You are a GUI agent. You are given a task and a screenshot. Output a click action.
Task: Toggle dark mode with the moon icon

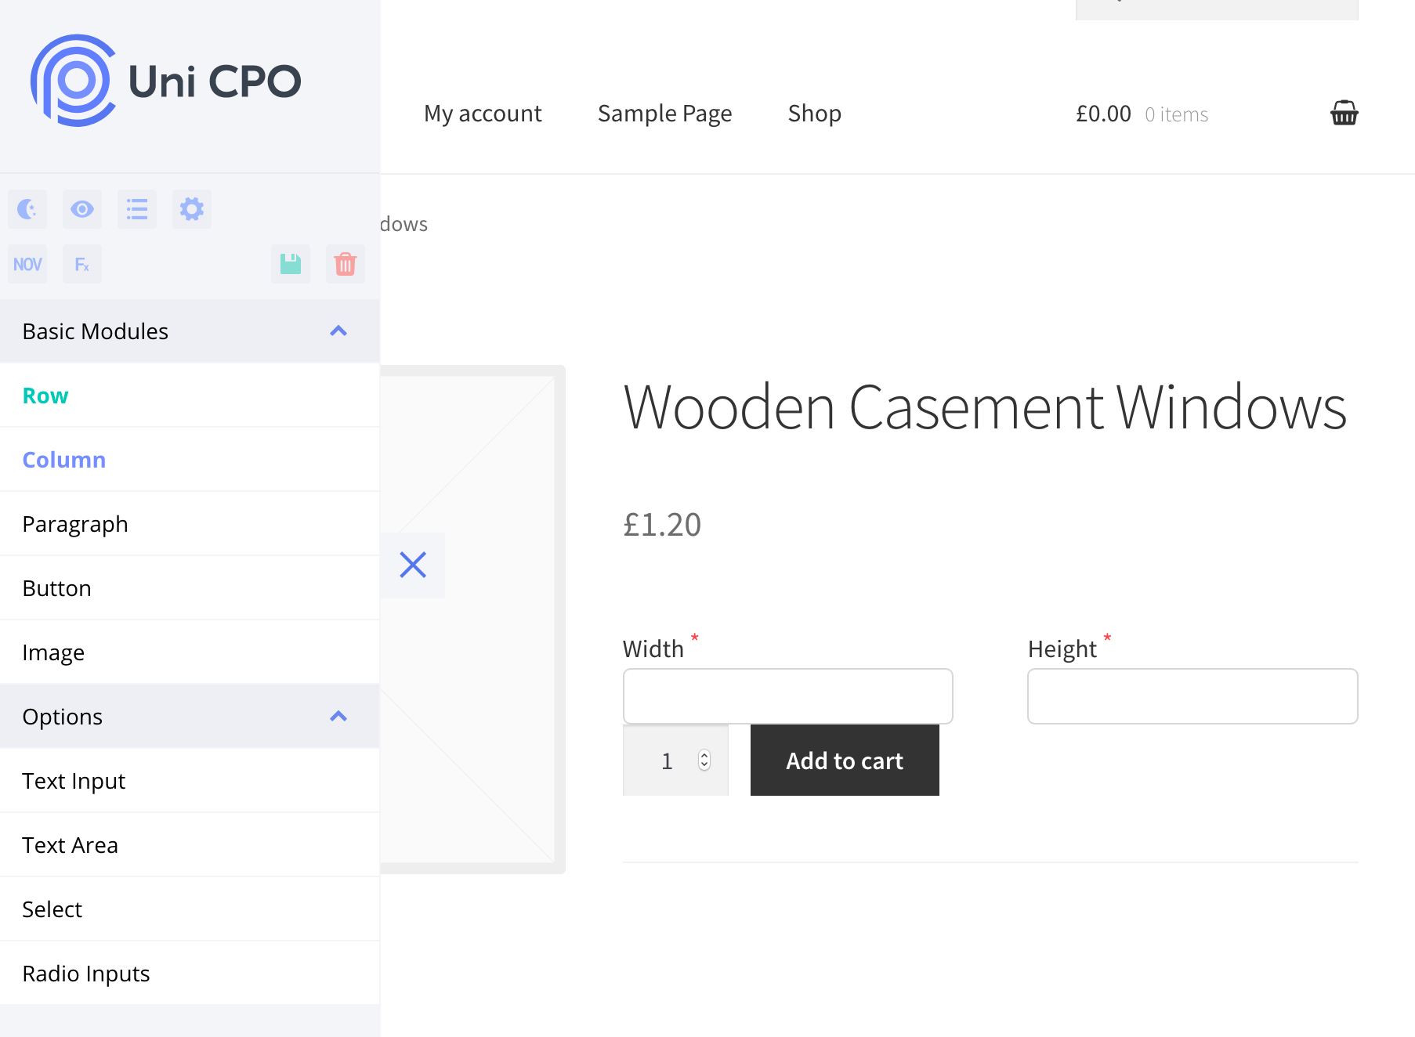tap(27, 209)
